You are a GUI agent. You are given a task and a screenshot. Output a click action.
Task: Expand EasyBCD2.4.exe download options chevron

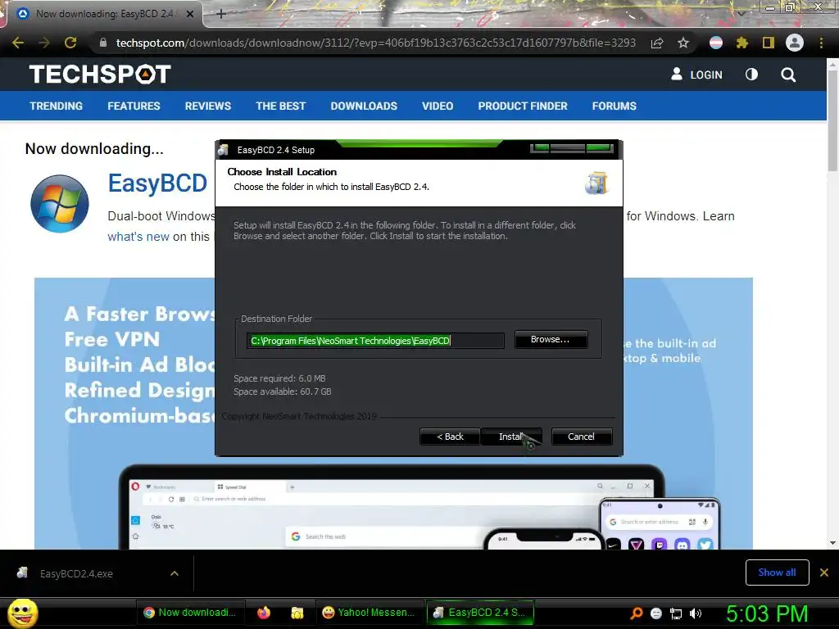175,573
